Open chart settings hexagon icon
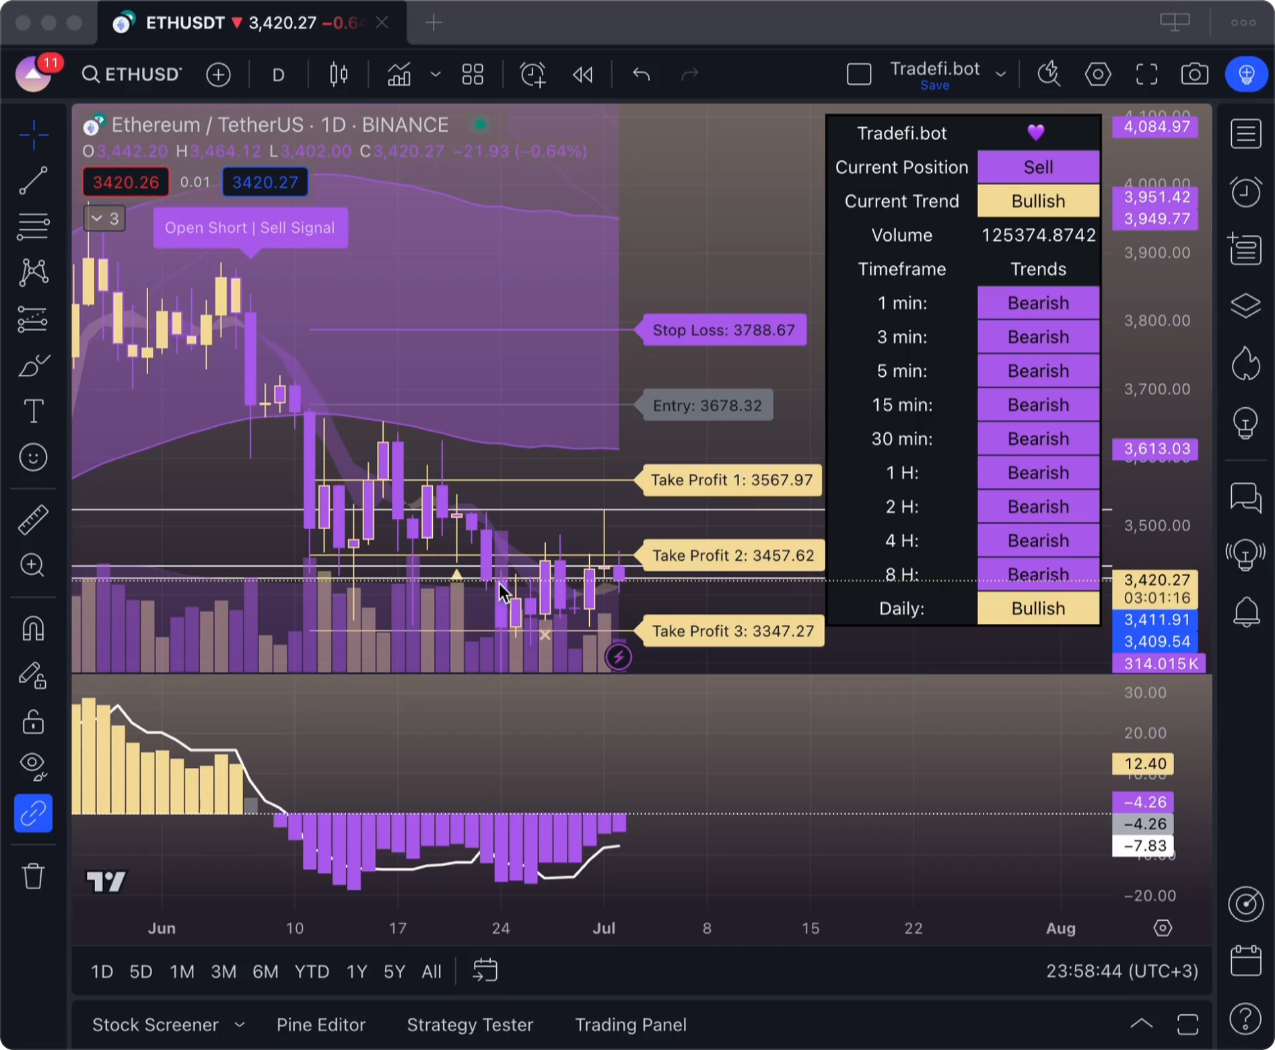Viewport: 1275px width, 1050px height. pos(1098,74)
